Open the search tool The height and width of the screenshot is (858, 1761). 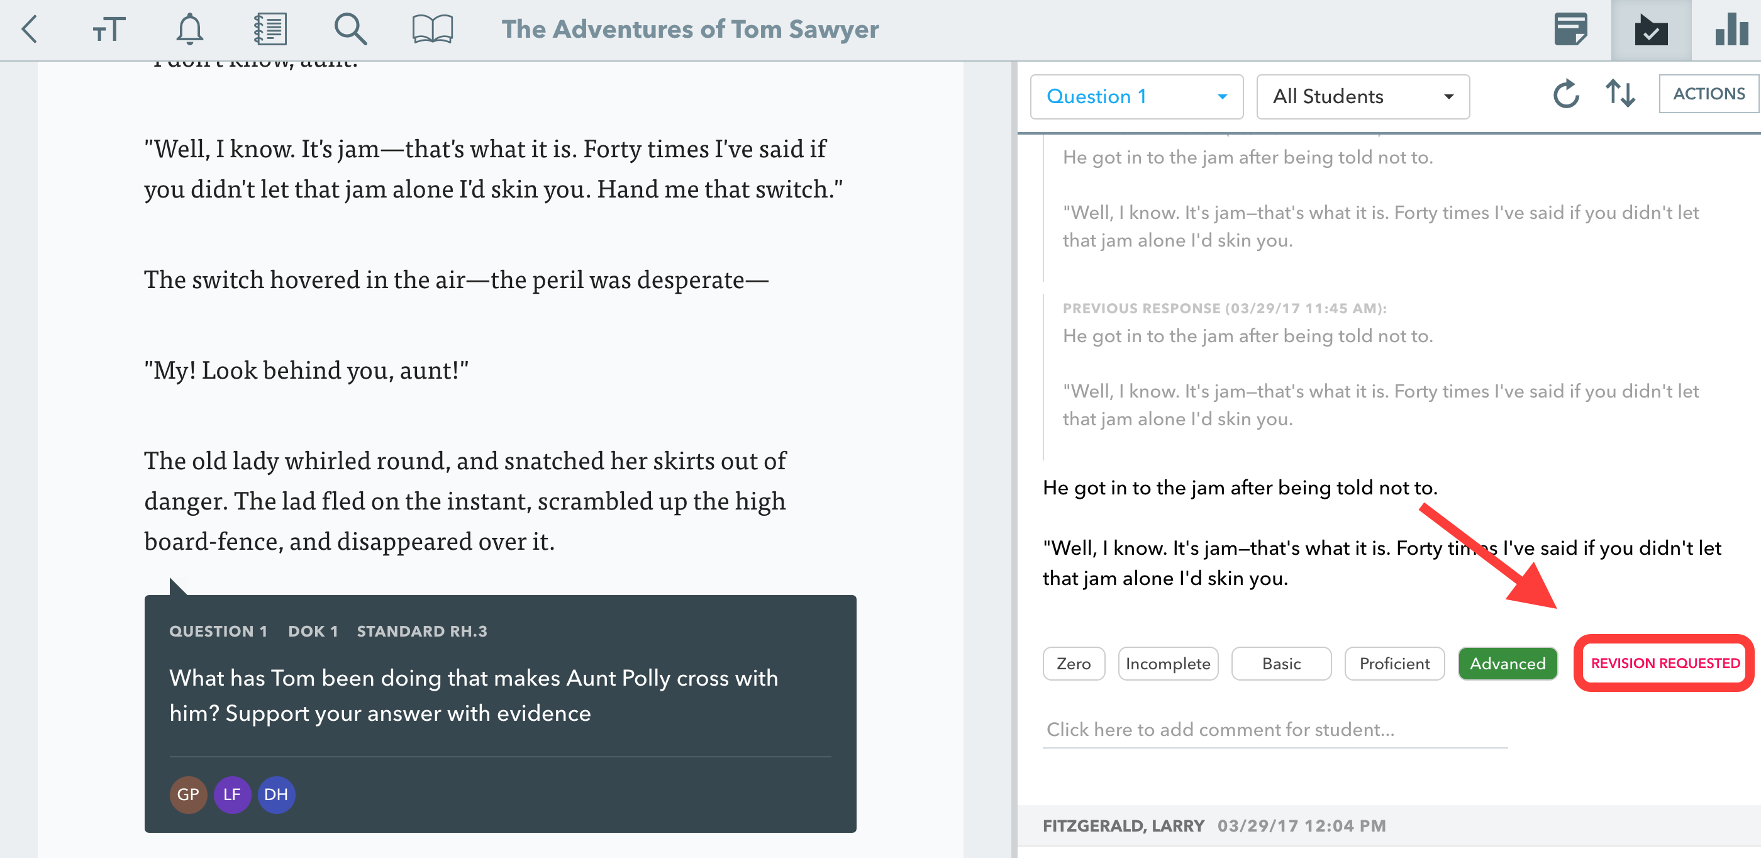tap(352, 30)
